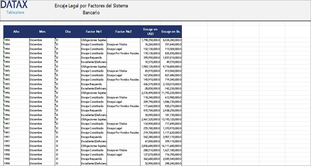
Task: Select the "Año" column header
Action: point(16,32)
